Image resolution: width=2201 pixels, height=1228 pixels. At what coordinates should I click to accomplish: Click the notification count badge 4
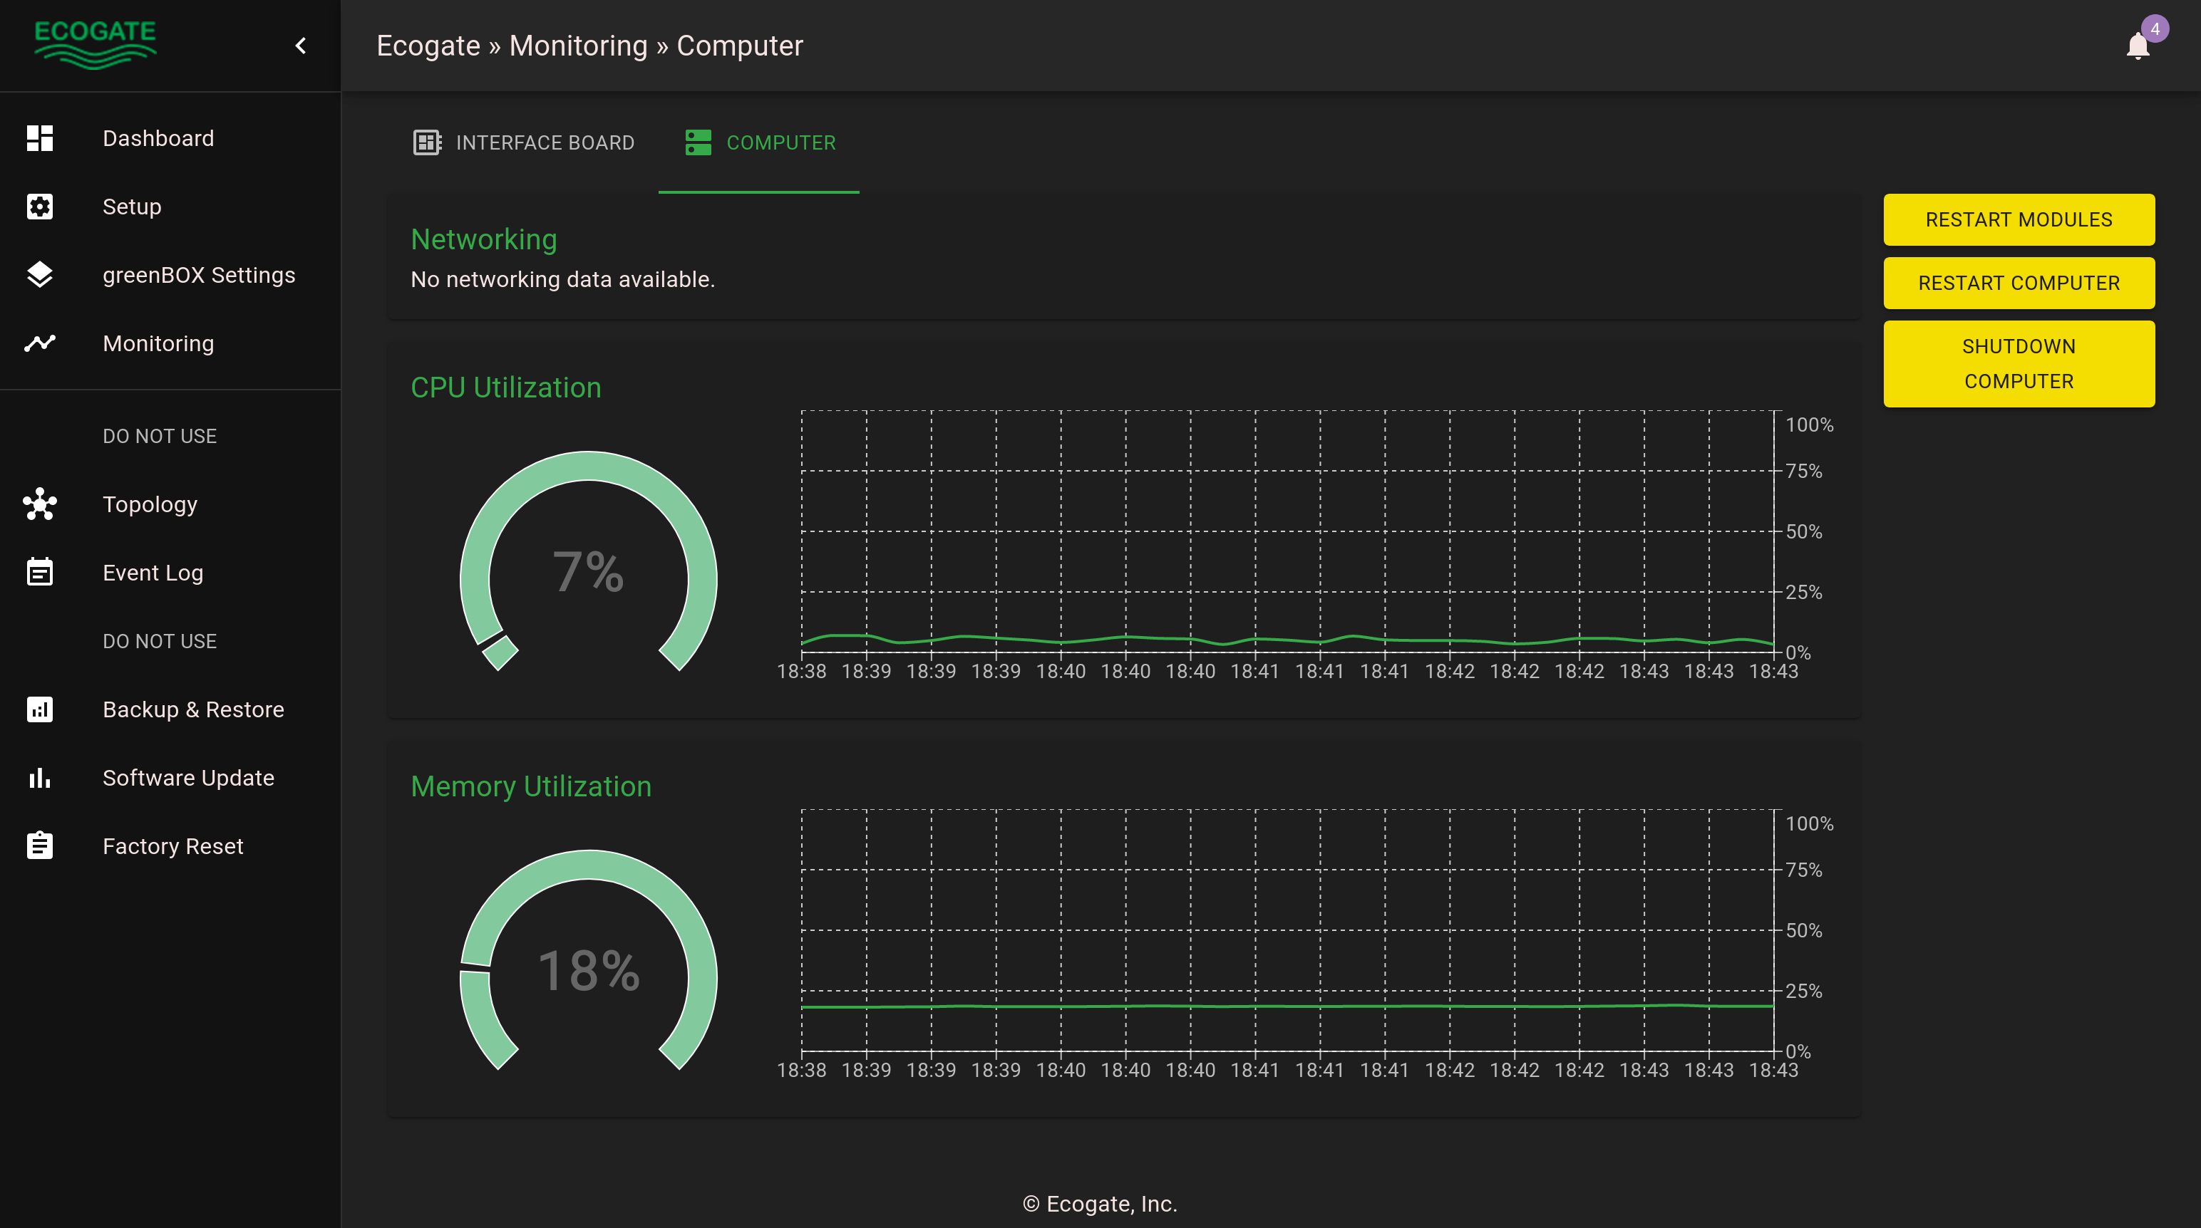pyautogui.click(x=2155, y=29)
